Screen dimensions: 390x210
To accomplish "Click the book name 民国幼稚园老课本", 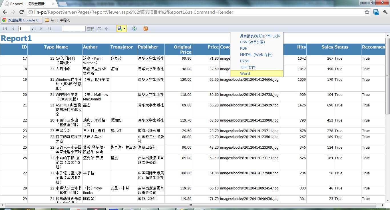I will click(69, 200).
